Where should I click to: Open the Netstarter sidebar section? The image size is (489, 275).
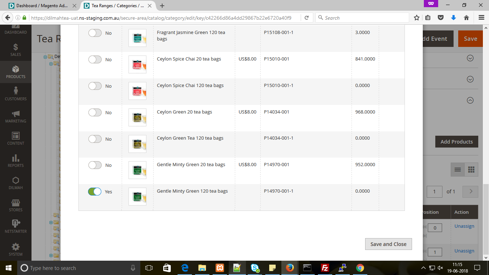[15, 227]
